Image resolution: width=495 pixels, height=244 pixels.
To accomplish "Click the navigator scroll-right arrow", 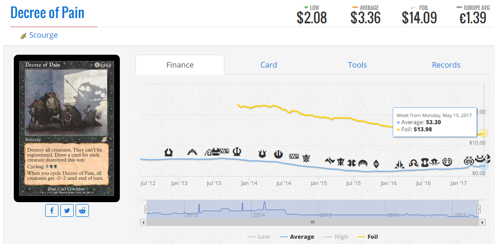I will pyautogui.click(x=482, y=223).
